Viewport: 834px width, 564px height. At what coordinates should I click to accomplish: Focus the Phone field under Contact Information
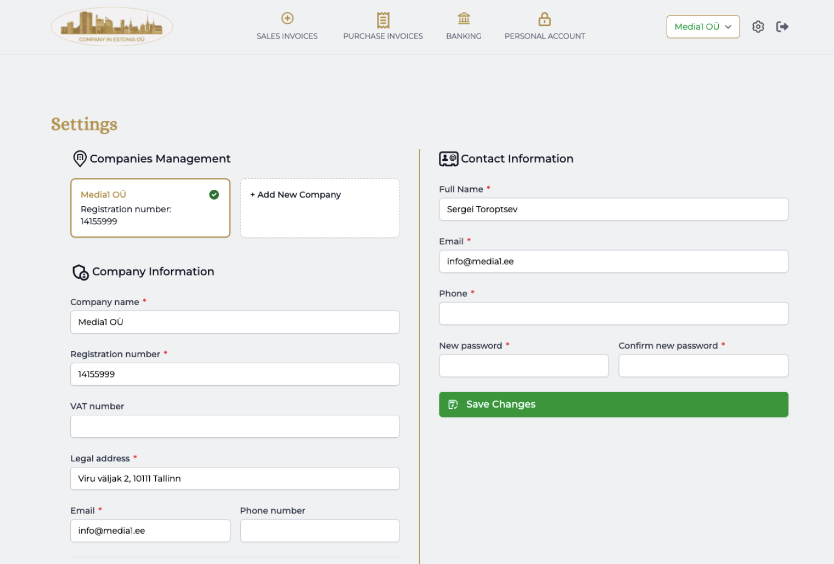point(613,313)
